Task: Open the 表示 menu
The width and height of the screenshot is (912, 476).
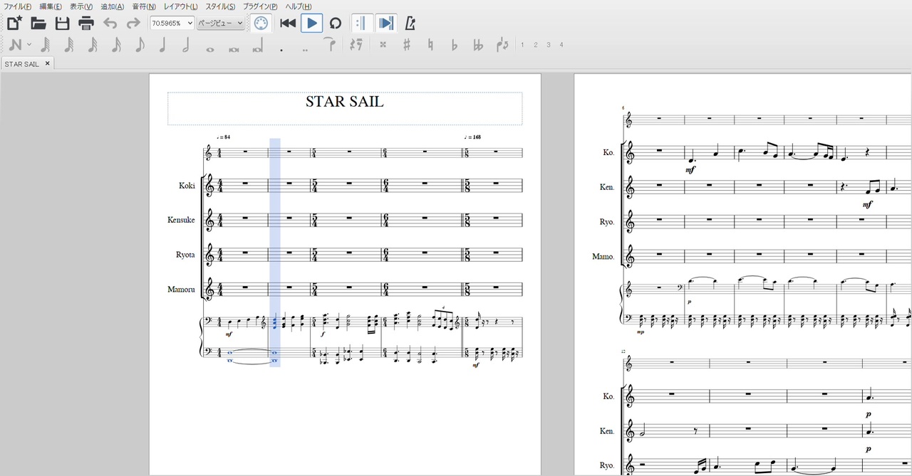Action: tap(81, 6)
